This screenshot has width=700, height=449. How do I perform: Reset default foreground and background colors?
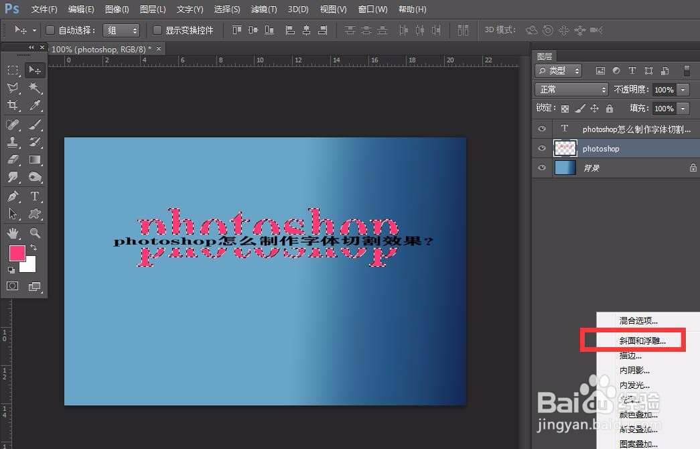(x=11, y=270)
